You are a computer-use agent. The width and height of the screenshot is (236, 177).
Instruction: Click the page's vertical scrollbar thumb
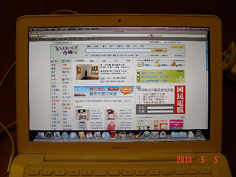pyautogui.click(x=206, y=56)
